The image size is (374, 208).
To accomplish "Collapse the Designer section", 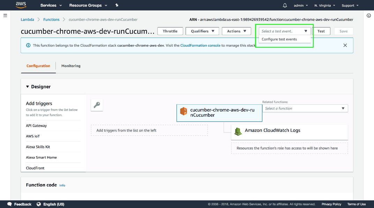I will [x=28, y=87].
